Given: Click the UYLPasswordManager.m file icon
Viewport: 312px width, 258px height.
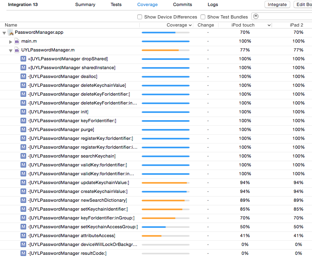Looking at the screenshot, I should click(x=17, y=50).
